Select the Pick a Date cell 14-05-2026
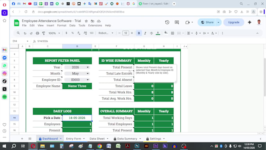266x150 pixels. (77, 118)
